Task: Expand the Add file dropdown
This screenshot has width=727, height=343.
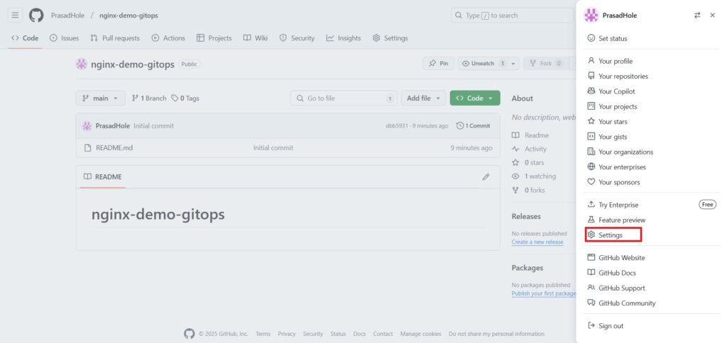Action: [x=423, y=98]
